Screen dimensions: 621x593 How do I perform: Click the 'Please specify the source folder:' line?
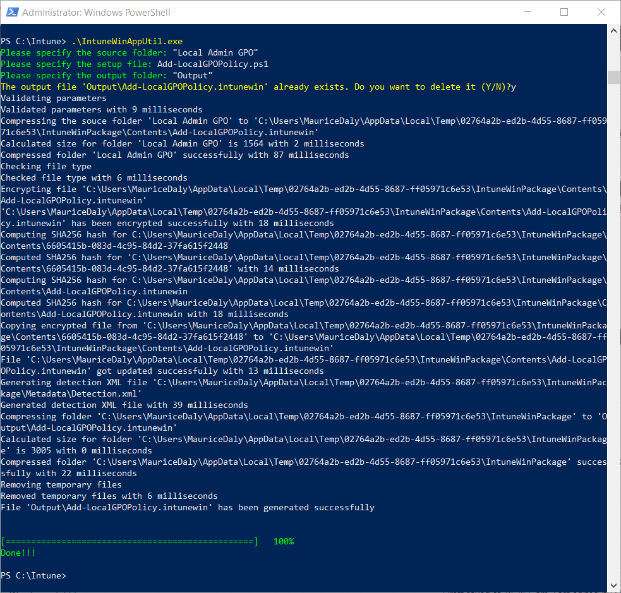click(x=130, y=52)
